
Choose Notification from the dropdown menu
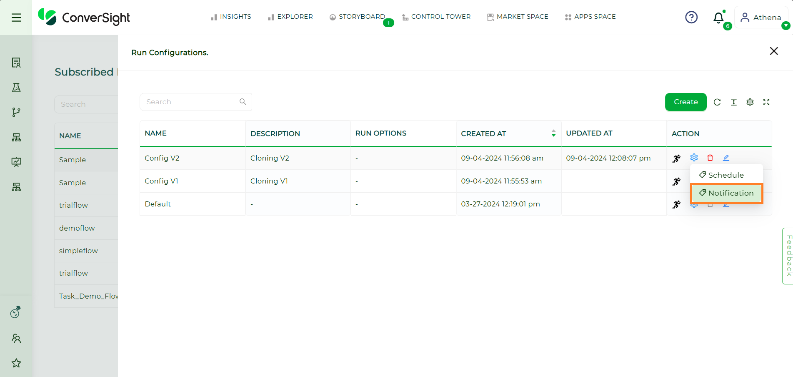(x=726, y=193)
